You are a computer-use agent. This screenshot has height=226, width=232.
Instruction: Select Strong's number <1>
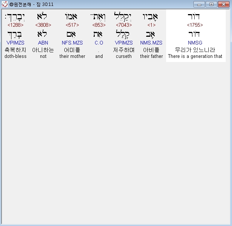(x=151, y=25)
